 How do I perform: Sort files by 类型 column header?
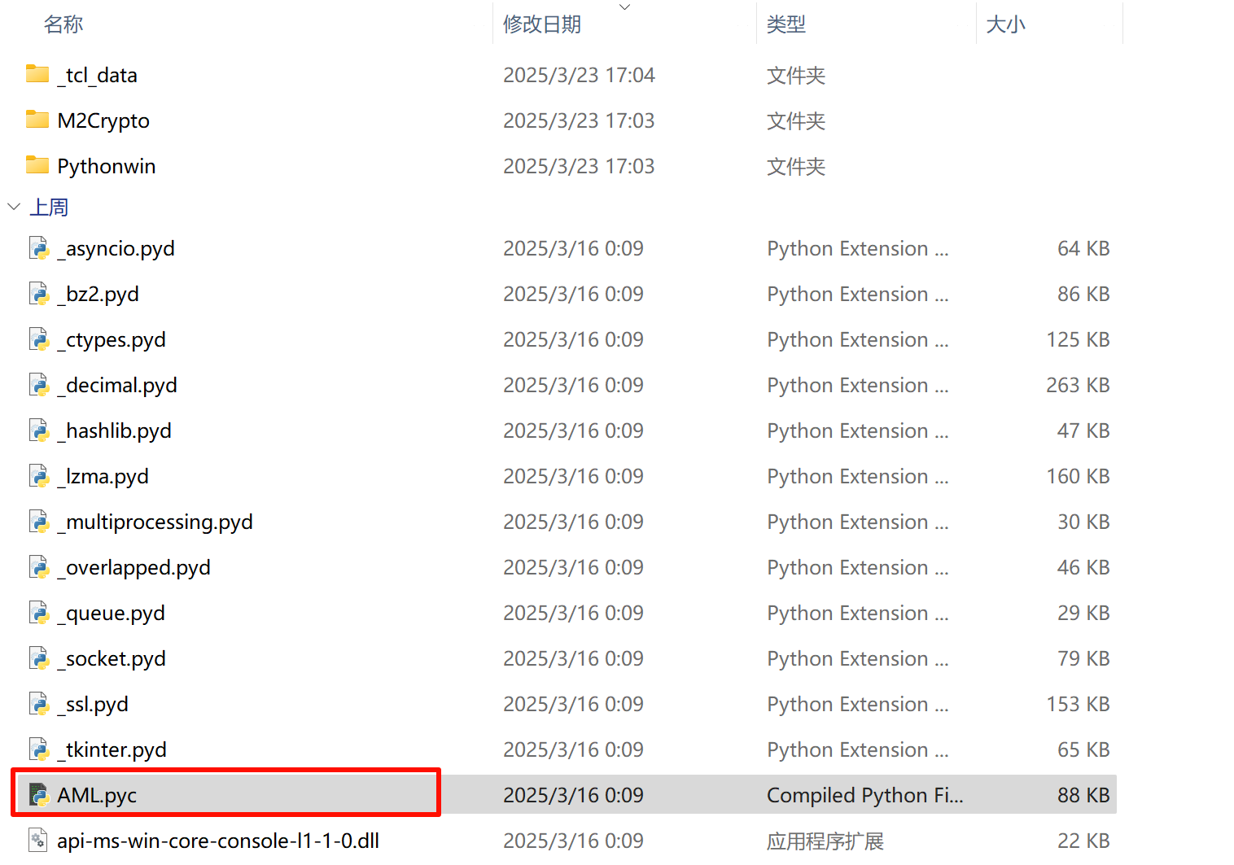[785, 24]
